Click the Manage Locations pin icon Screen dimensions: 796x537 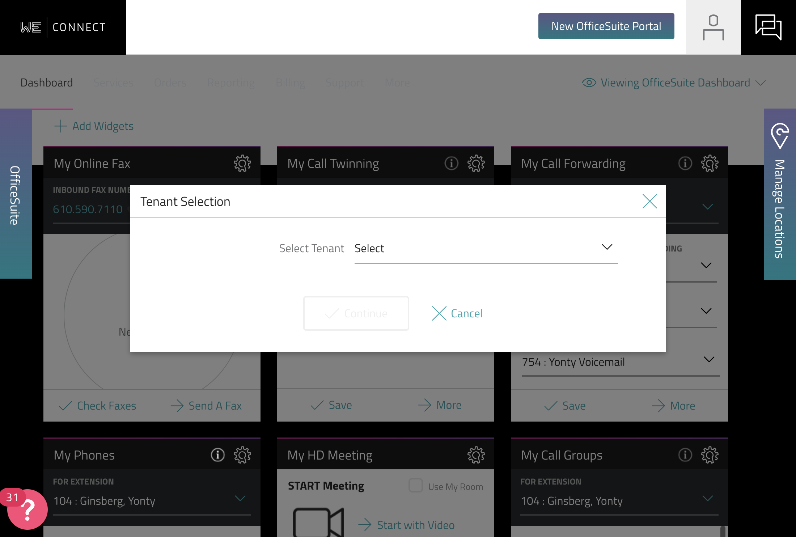coord(780,136)
